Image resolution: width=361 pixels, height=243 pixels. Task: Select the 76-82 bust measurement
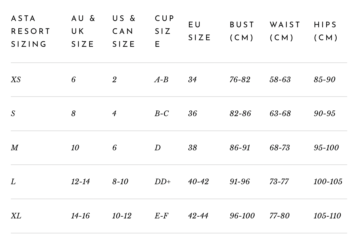(240, 80)
